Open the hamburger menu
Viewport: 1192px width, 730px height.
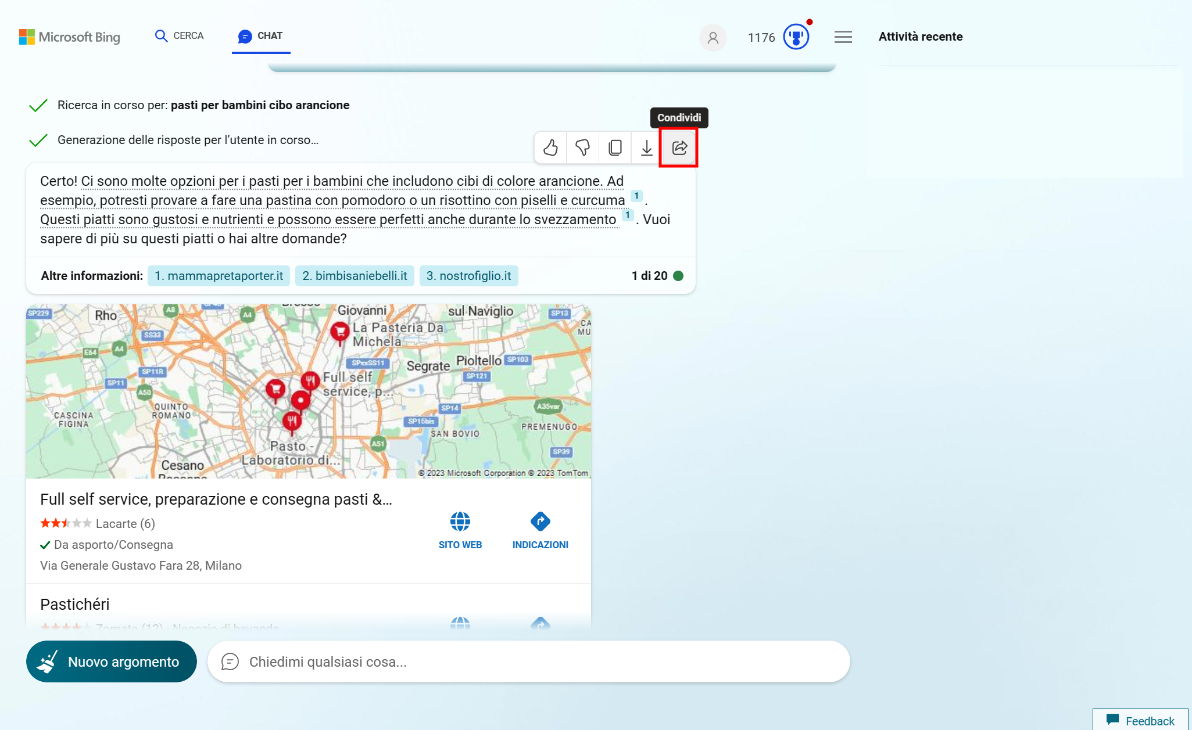[x=843, y=37]
